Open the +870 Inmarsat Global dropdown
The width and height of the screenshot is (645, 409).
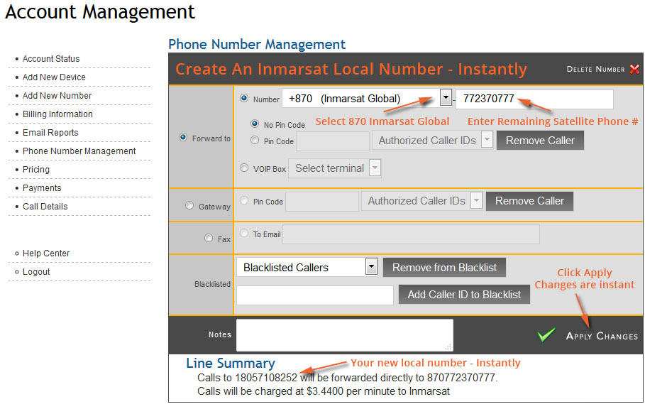[x=445, y=99]
